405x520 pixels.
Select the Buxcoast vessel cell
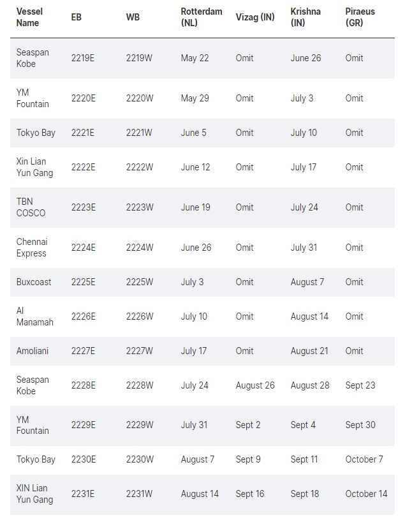pos(34,282)
